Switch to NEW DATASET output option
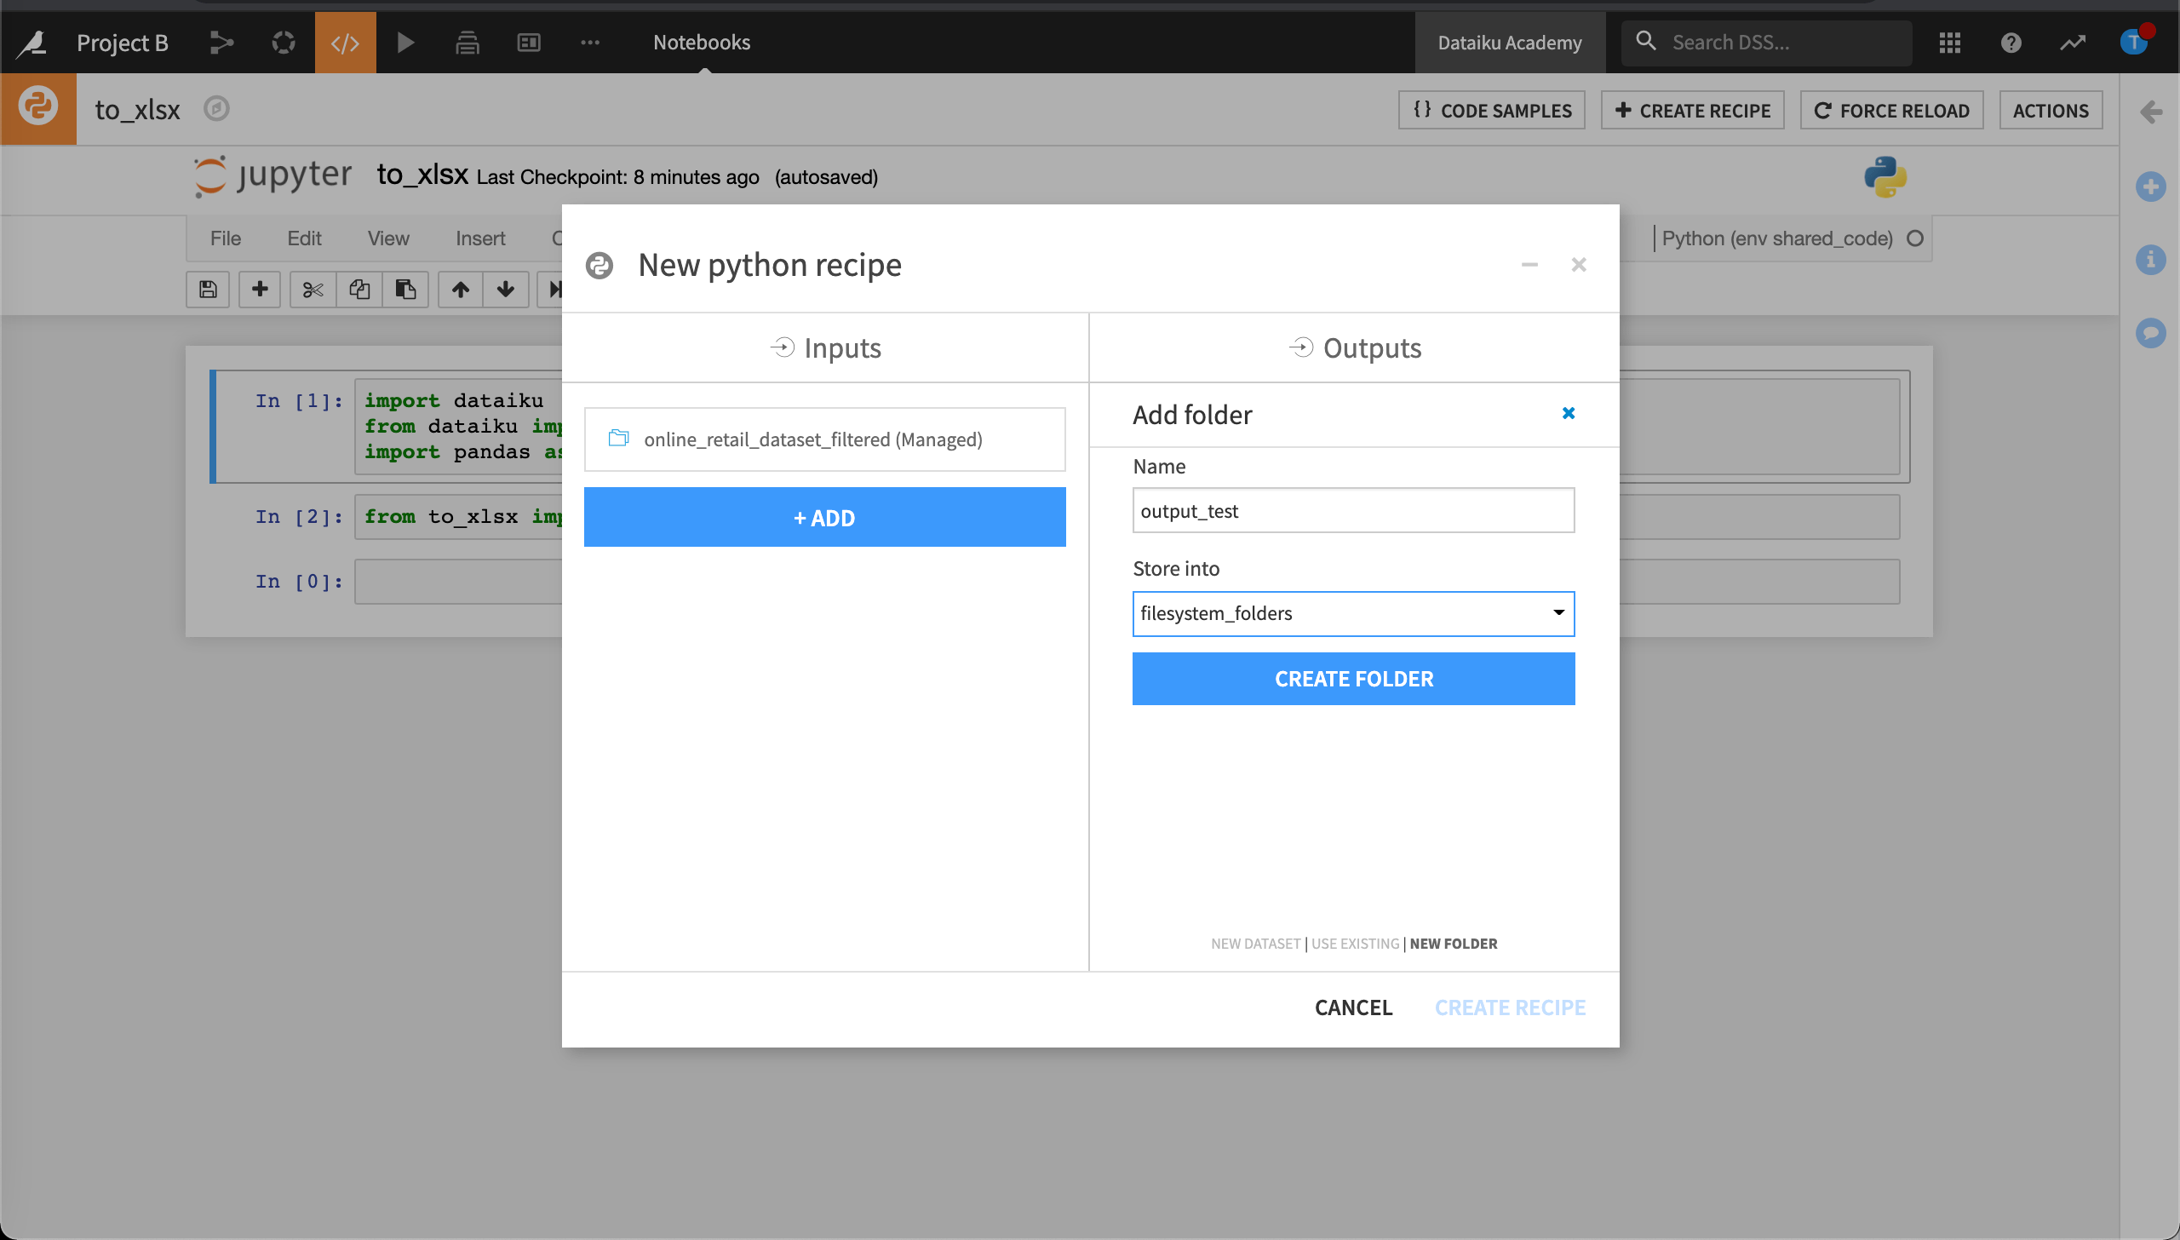 [x=1255, y=944]
